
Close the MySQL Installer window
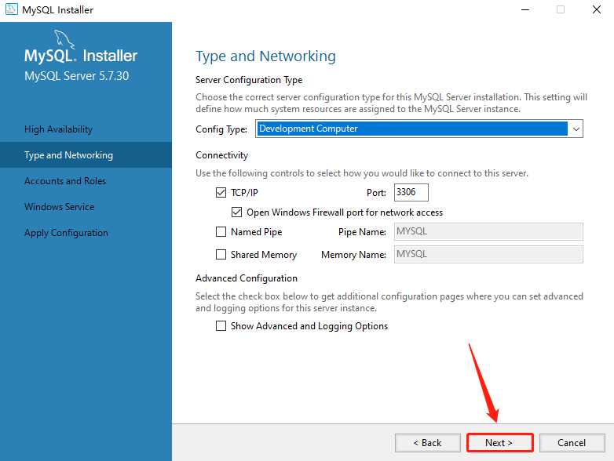click(597, 9)
